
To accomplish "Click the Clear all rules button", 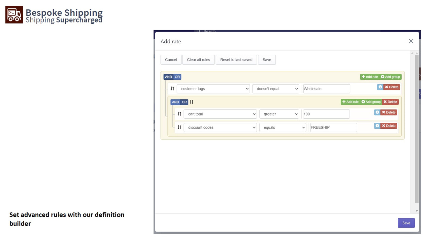I will click(198, 59).
